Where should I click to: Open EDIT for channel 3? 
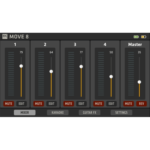[81, 104]
